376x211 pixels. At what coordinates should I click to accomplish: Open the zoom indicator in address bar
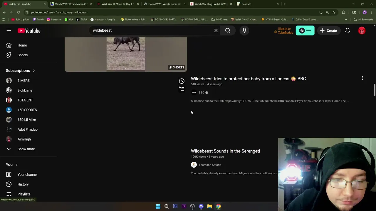[x=327, y=12]
